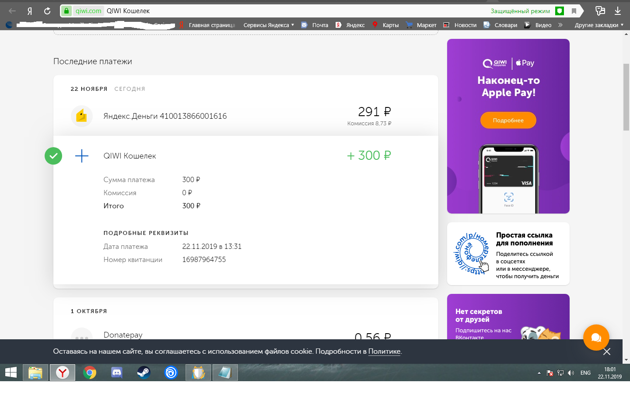Screen dimensions: 630x393
Task: Expand the "Сервисы Яндекса" bookmark folder
Action: click(x=269, y=25)
